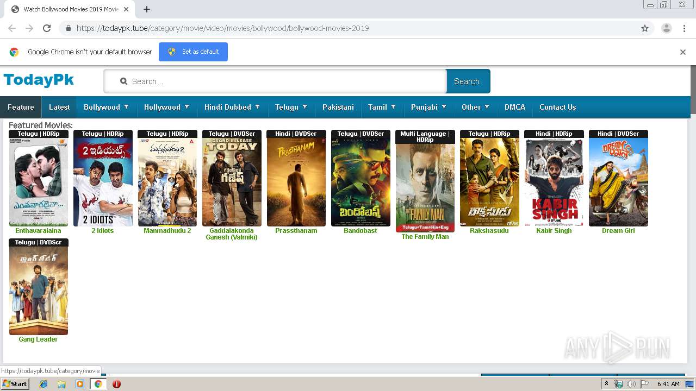Click the taskbar clock 6:41 AM
Screen dimensions: 696x391
(668, 384)
